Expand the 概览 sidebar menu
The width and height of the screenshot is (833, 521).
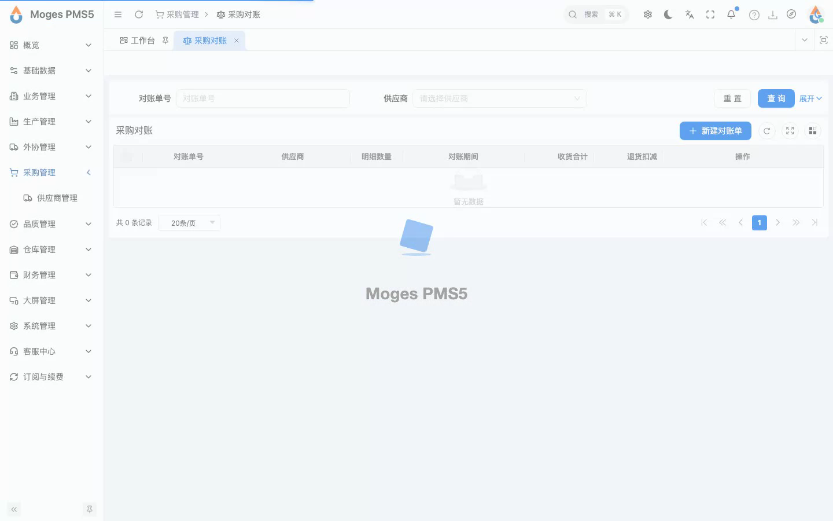[52, 45]
